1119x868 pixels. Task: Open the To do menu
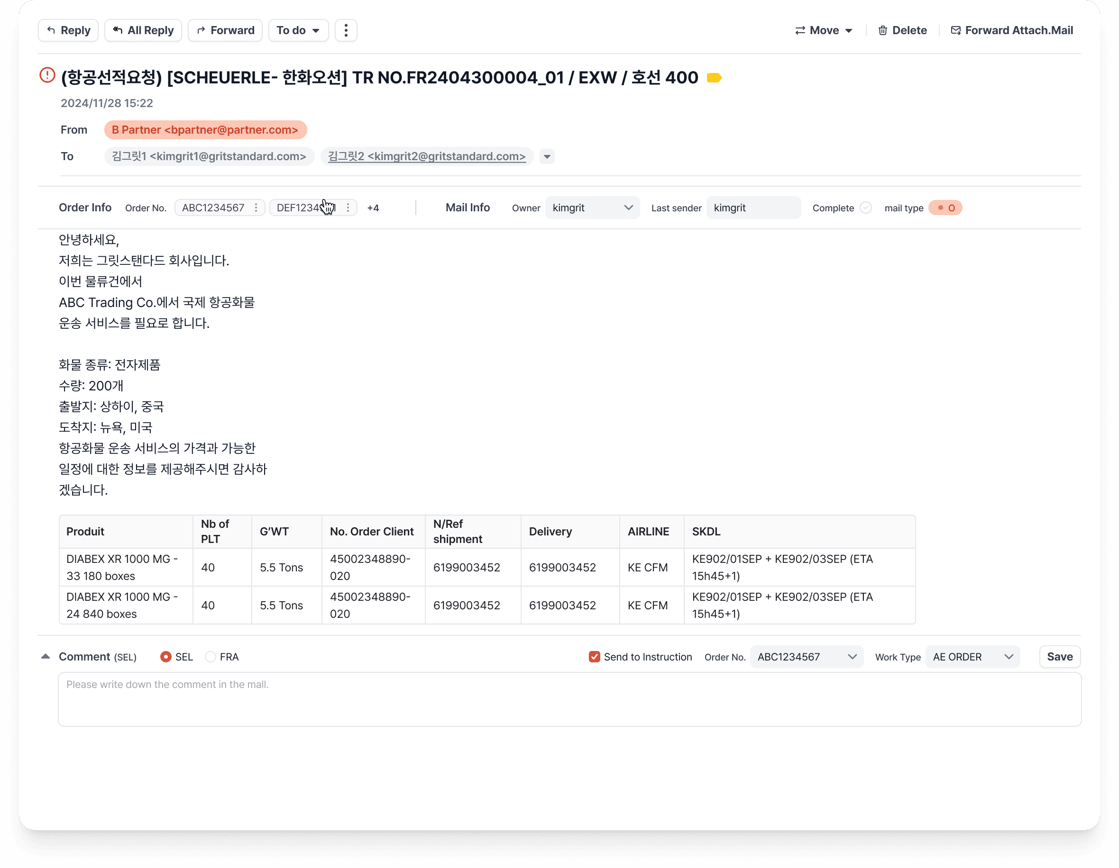click(298, 31)
